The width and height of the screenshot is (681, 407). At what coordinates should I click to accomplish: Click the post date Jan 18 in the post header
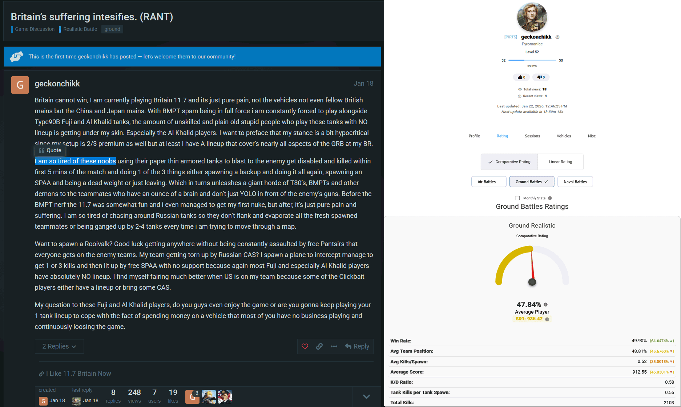(x=363, y=84)
